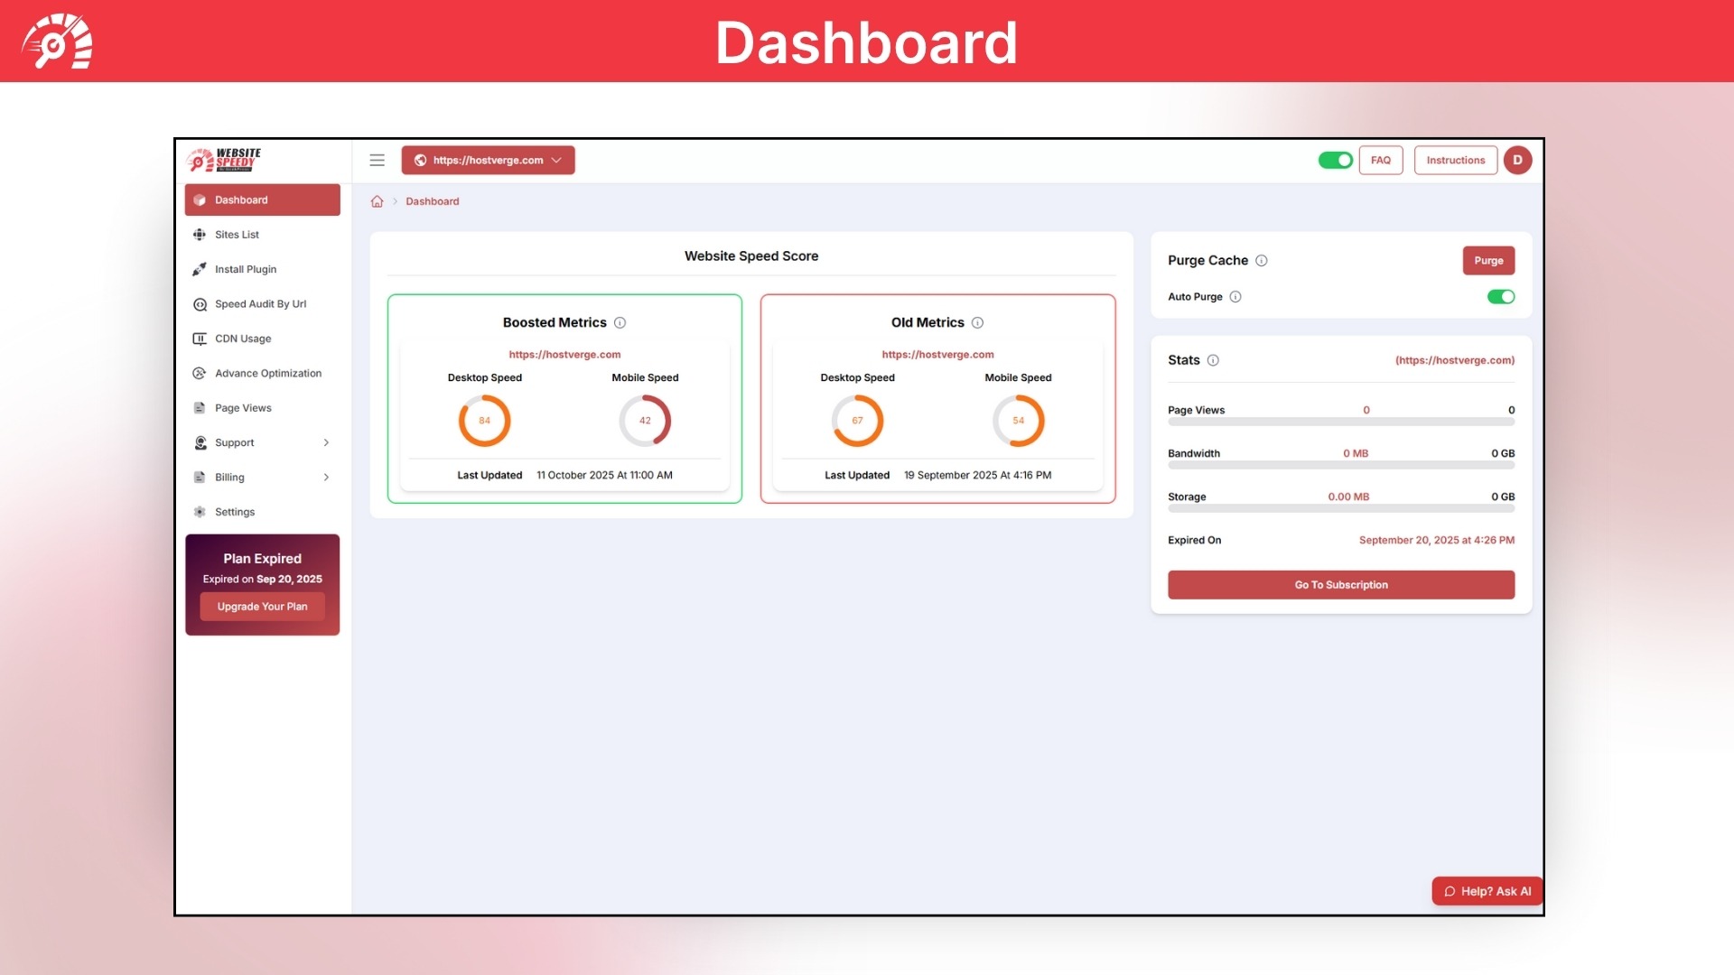
Task: Select Speed Audit By Url
Action: point(260,304)
